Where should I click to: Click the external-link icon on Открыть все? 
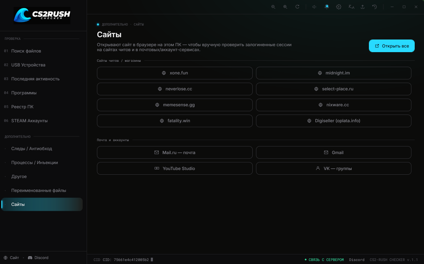click(377, 46)
